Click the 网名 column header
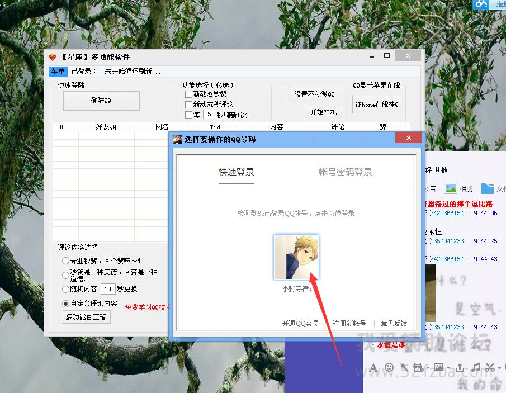The image size is (506, 393). [162, 127]
